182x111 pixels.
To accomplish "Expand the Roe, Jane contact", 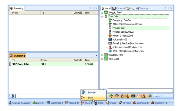I will 102,59.
